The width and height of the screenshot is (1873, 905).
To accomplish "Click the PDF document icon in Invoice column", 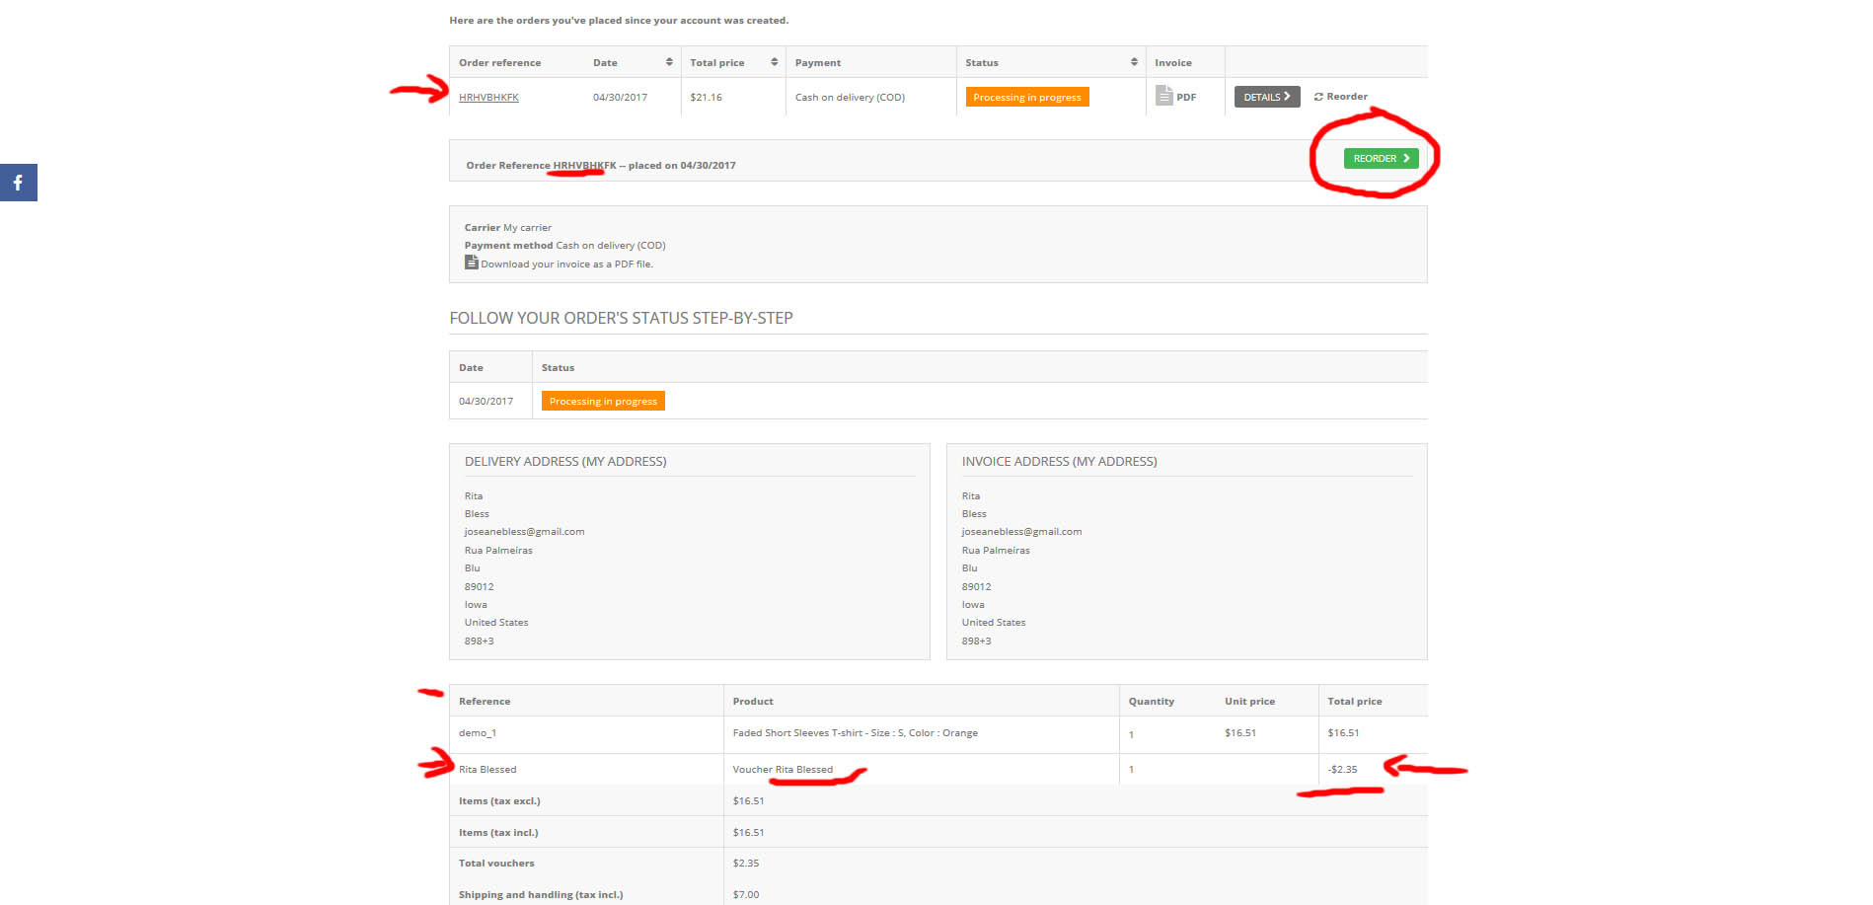I will [1164, 96].
